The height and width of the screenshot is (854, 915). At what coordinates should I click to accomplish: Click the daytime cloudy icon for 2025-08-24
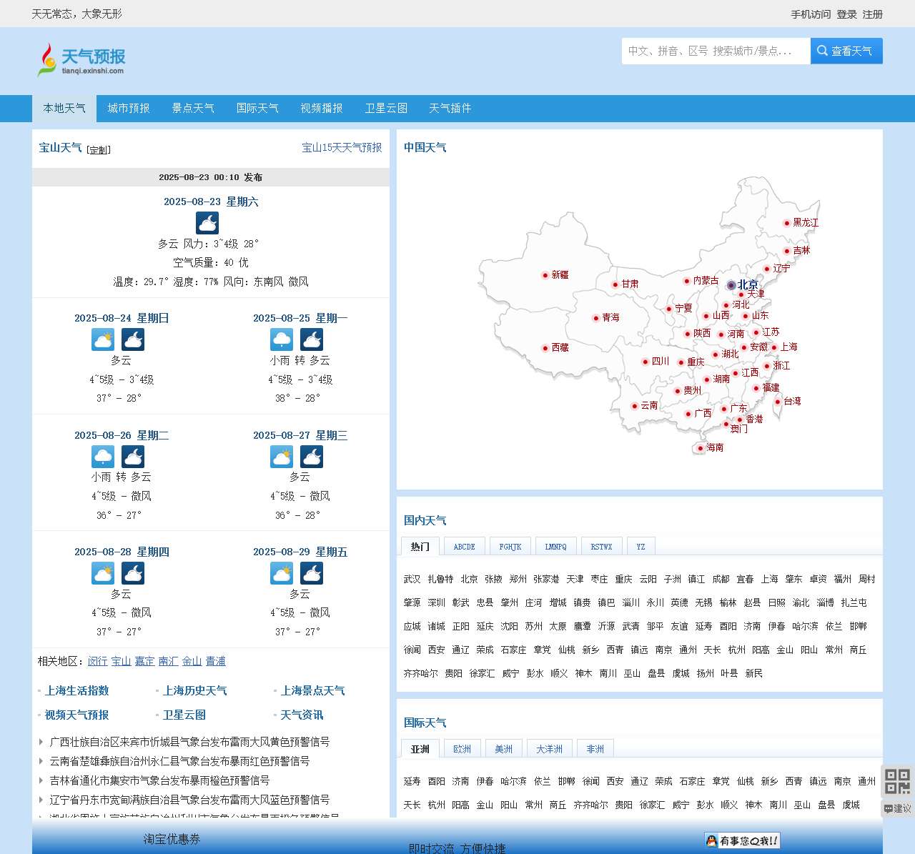[x=103, y=339]
